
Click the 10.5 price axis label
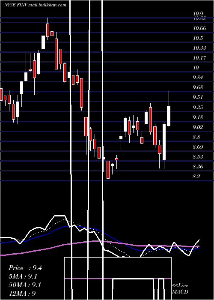tap(198, 38)
